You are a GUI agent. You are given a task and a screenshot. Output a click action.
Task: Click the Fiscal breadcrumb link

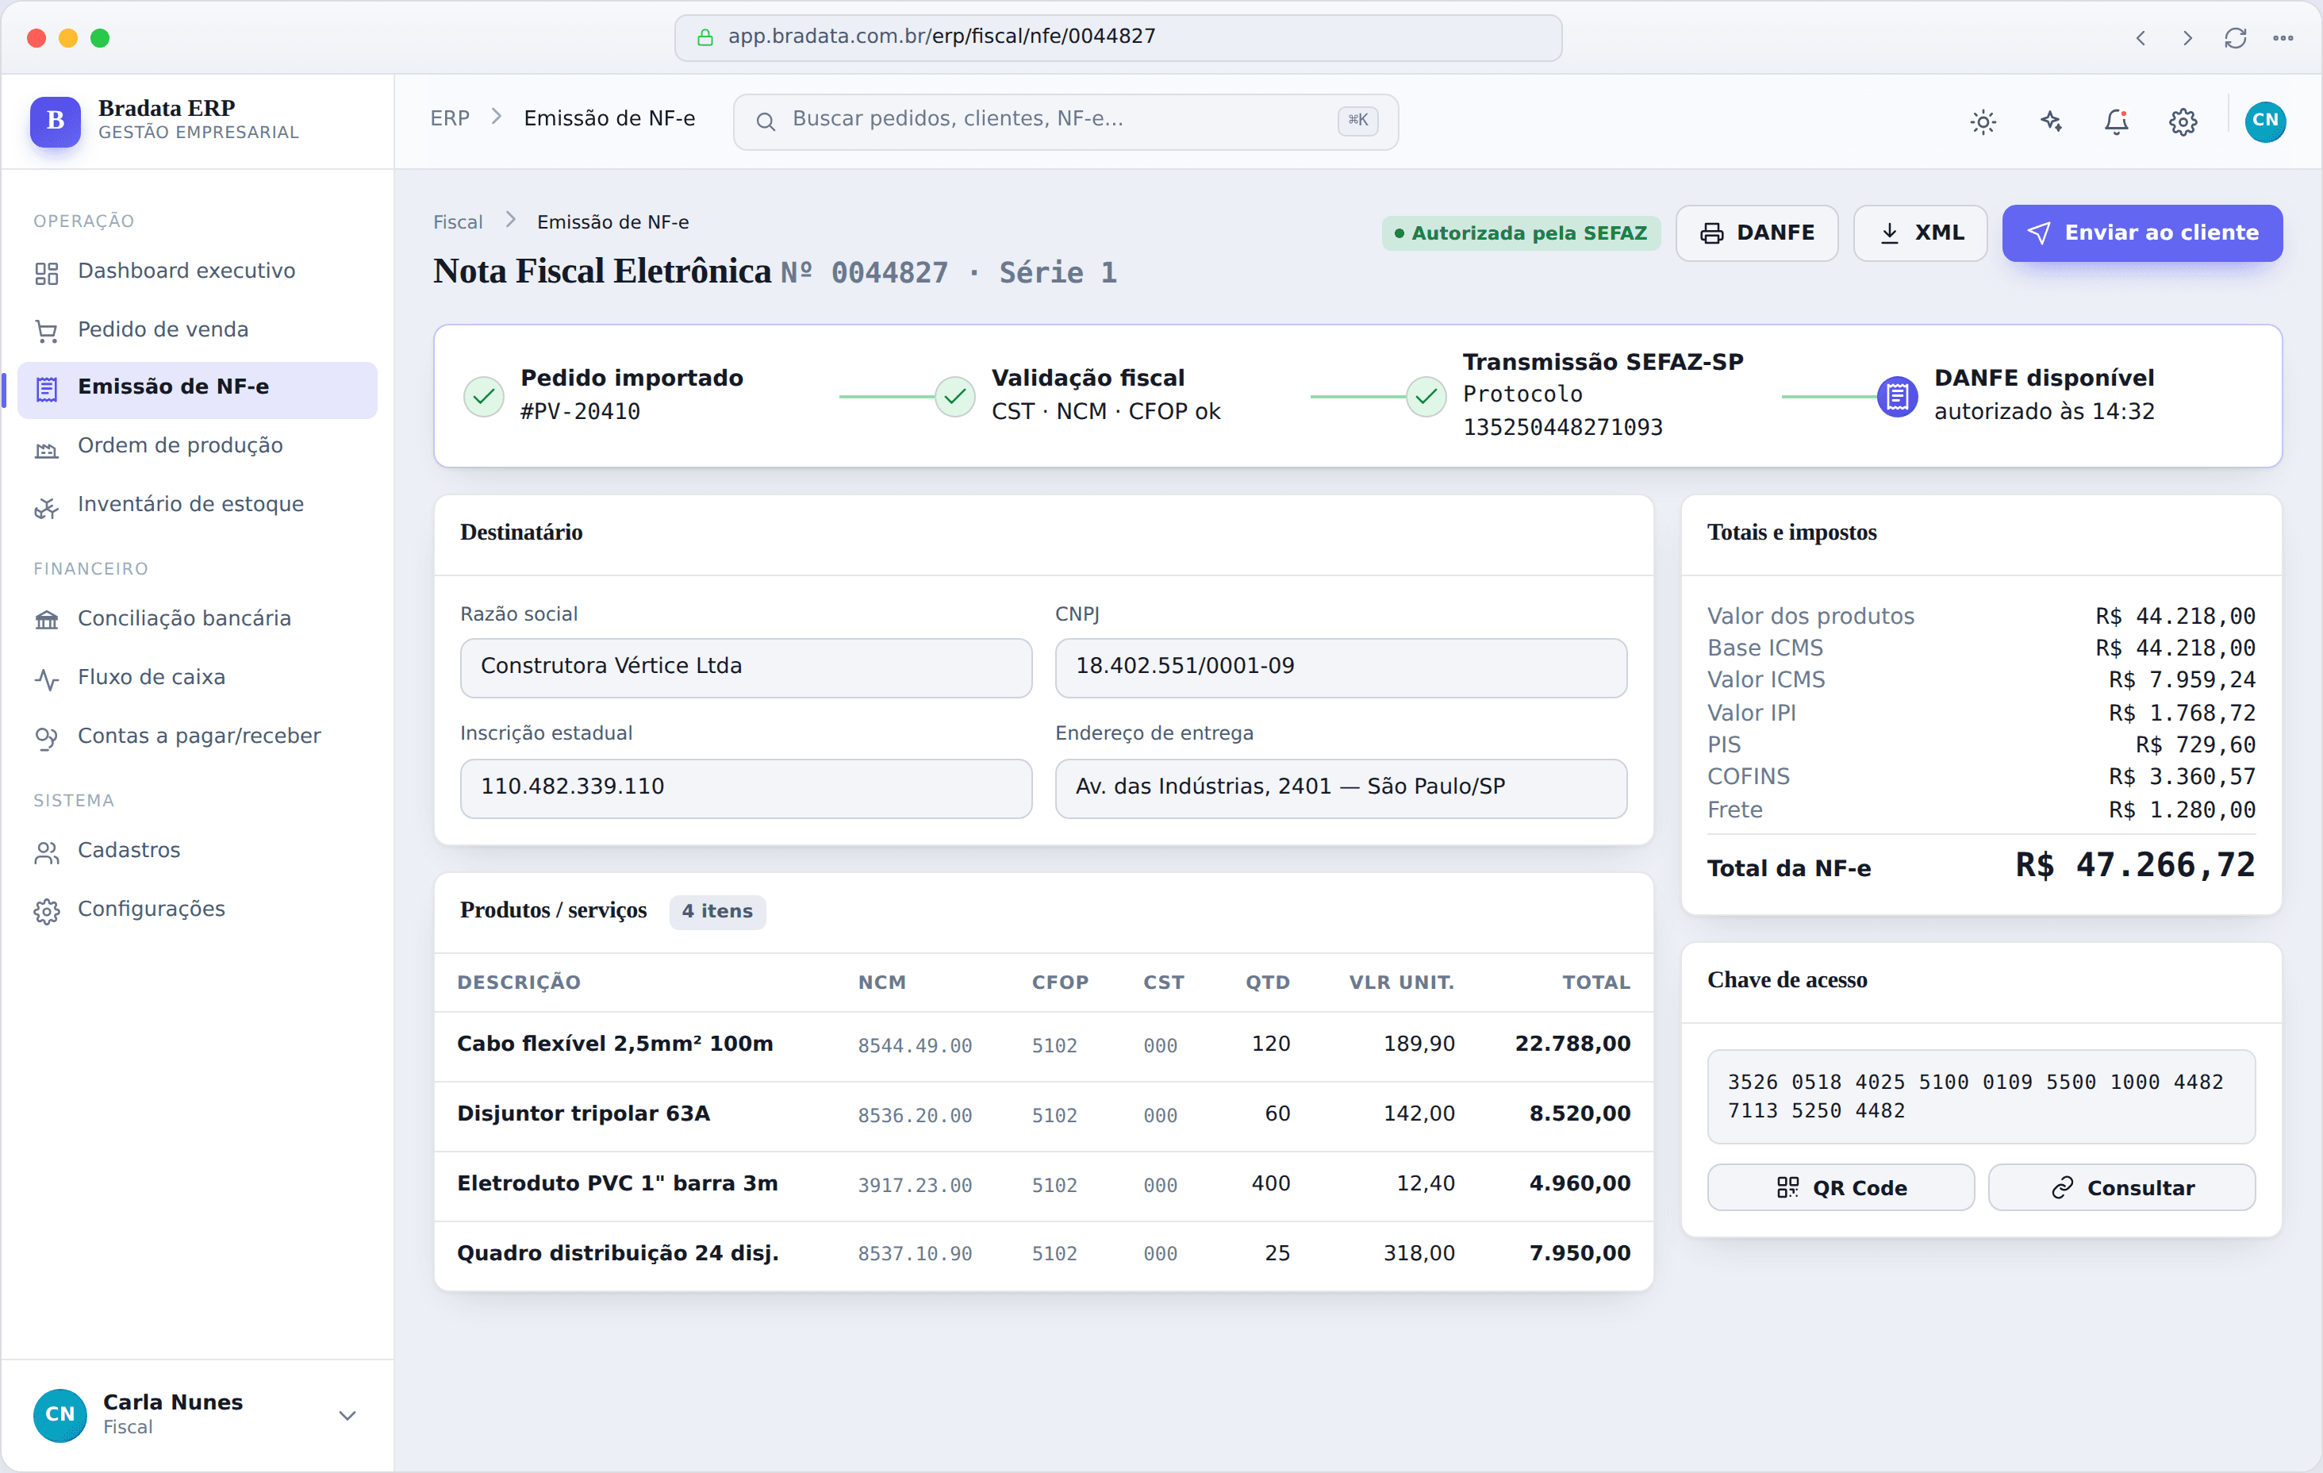pyautogui.click(x=457, y=222)
